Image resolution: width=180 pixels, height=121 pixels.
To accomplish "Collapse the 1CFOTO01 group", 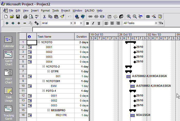I will [44, 81].
